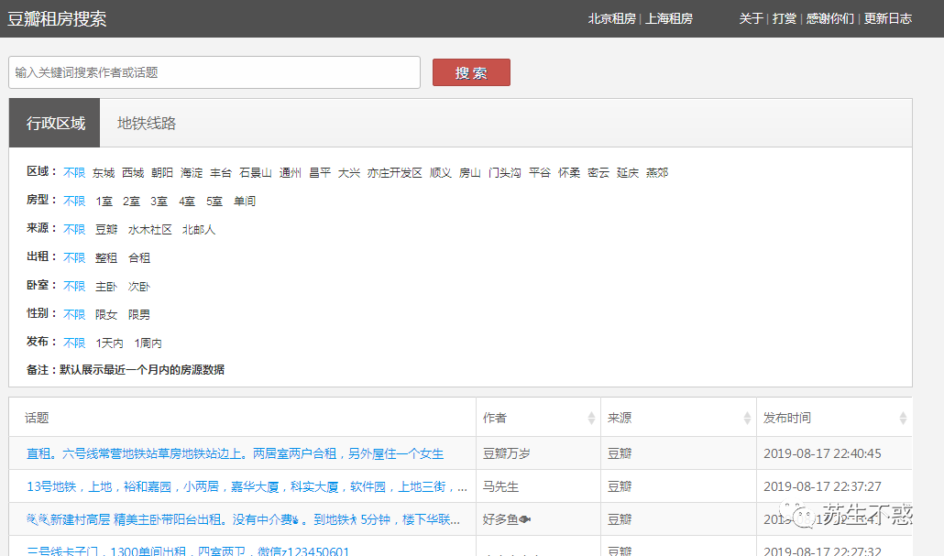Choose 1室 room type
The width and height of the screenshot is (944, 556).
(x=104, y=201)
